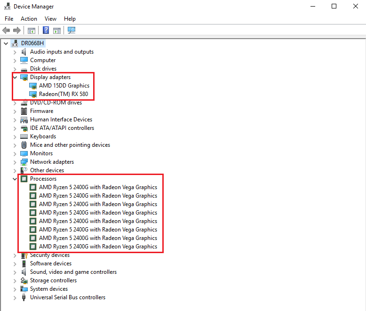Screen dimensions: 366x311
Task: Click the Network adapters icon
Action: pos(24,162)
